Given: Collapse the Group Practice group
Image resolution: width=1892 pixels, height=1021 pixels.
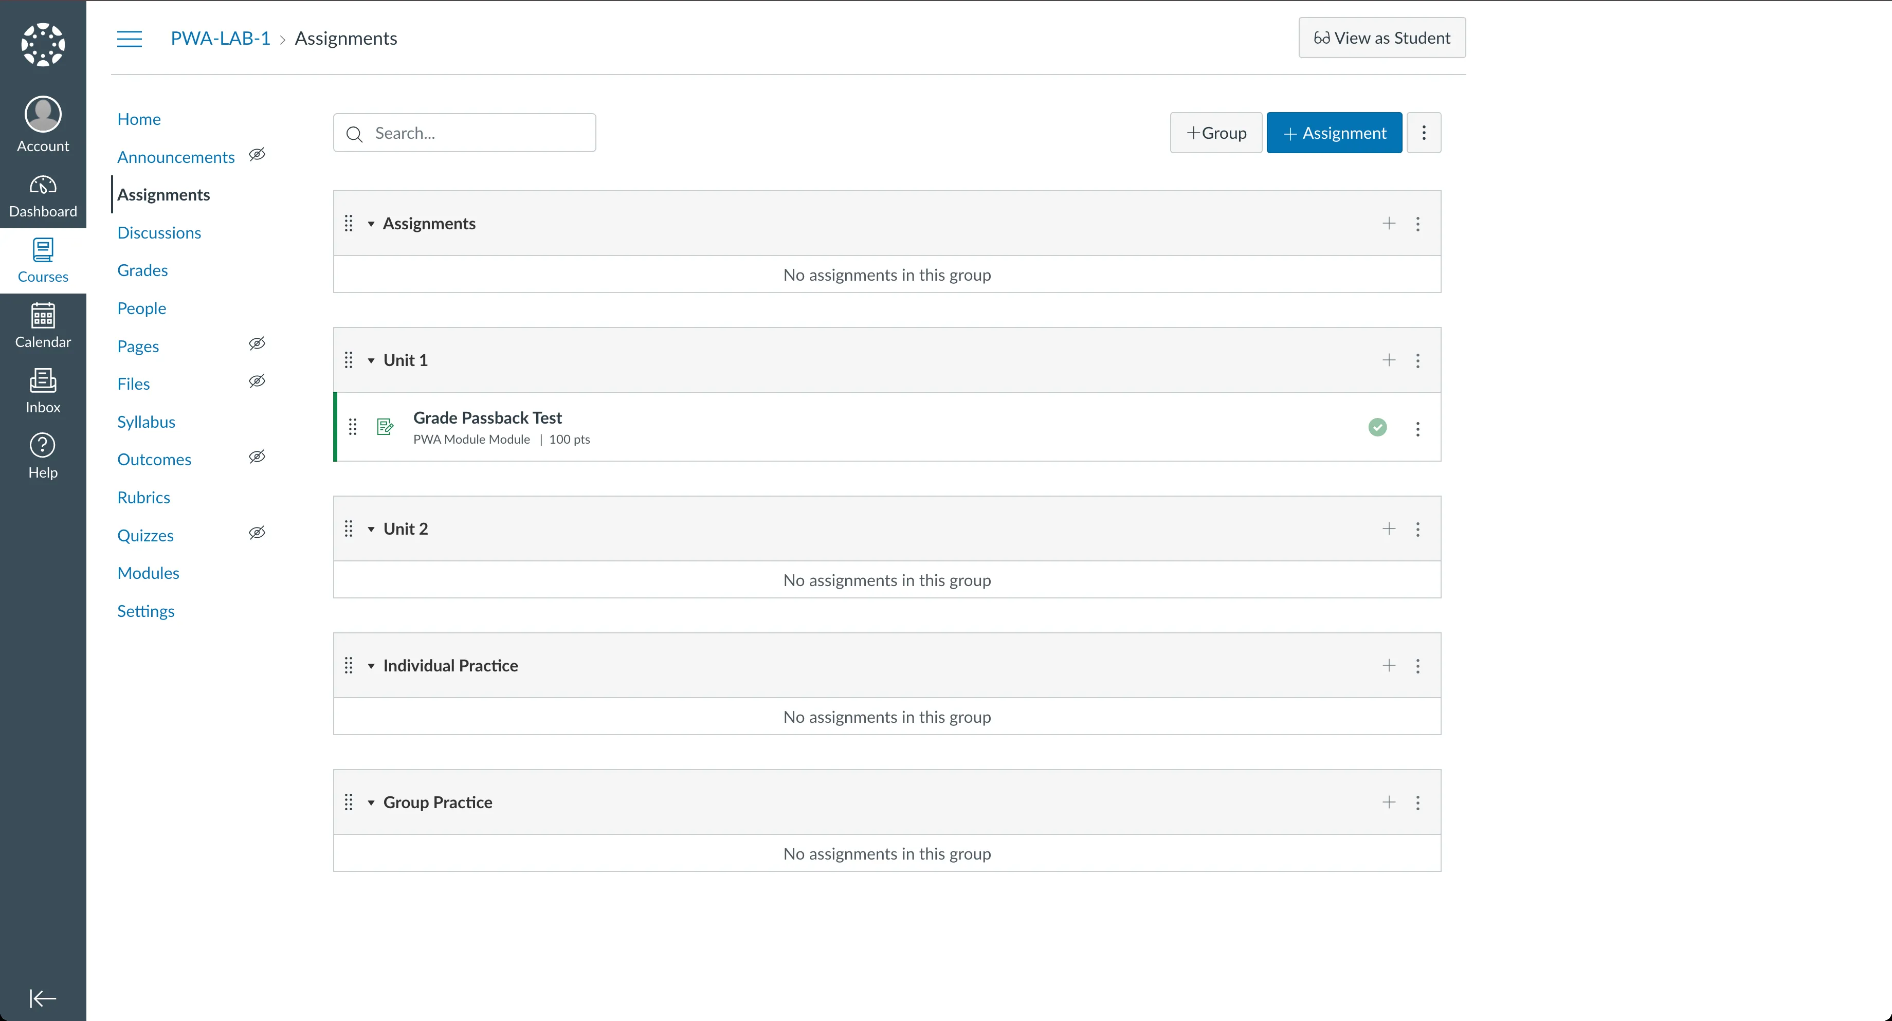Looking at the screenshot, I should [x=371, y=803].
